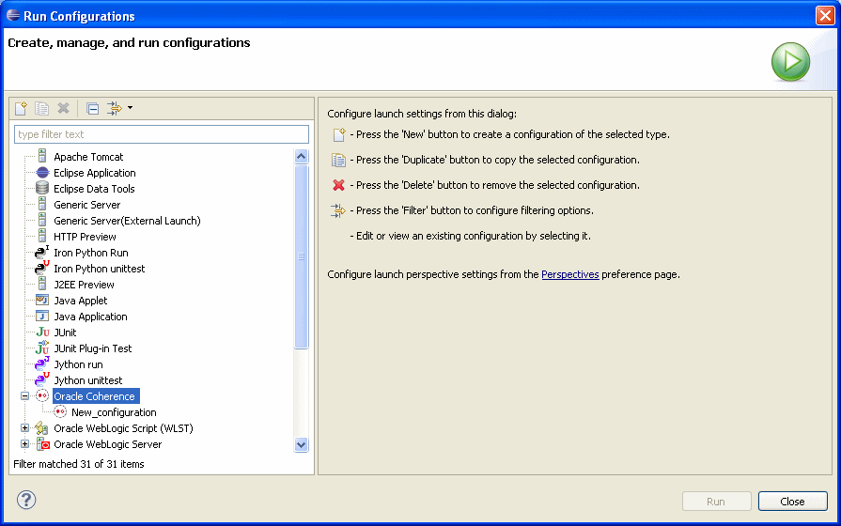
Task: Click the HTTP Preview icon
Action: 42,237
